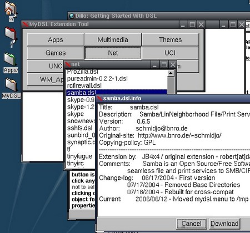Click the Copying-policy GPL line
250x233 pixels.
coord(127,143)
